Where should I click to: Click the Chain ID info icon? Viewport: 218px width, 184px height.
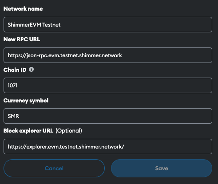(31, 70)
